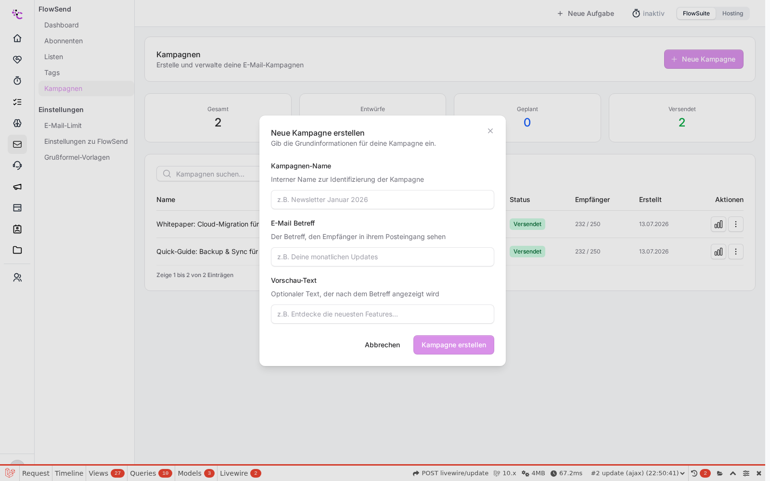Switch to Hosting toggle
Image resolution: width=770 pixels, height=481 pixels.
click(732, 13)
